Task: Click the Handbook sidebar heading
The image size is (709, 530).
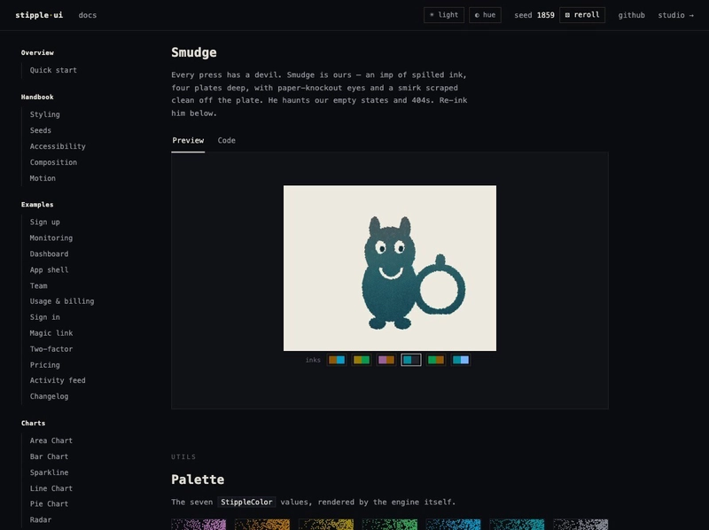Action: (37, 97)
